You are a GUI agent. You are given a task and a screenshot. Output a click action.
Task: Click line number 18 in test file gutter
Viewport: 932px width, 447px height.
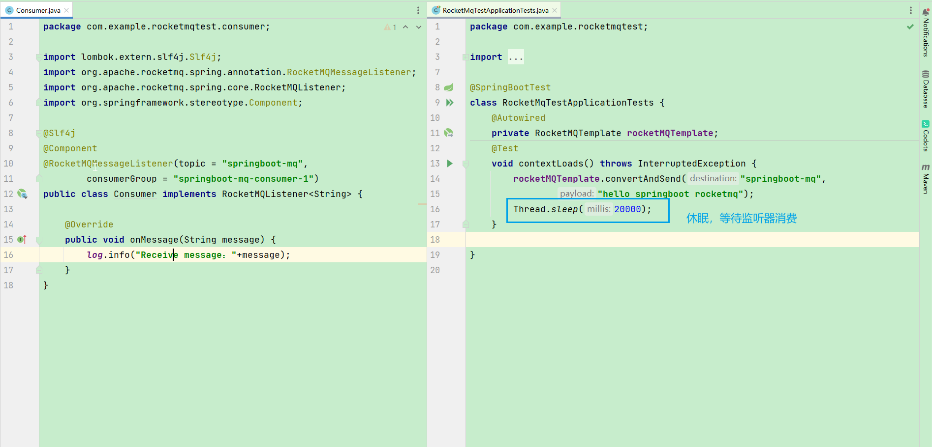click(435, 240)
